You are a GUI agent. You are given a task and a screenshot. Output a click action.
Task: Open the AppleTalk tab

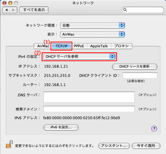(99, 46)
